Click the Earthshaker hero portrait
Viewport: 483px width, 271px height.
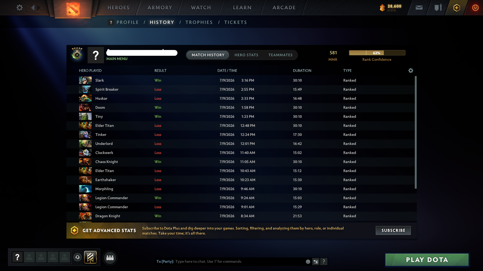tap(85, 180)
